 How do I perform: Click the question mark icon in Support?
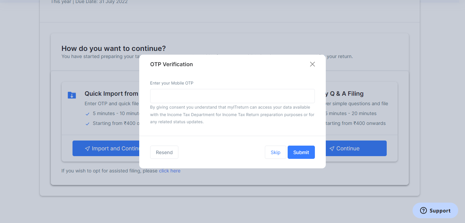(x=423, y=210)
